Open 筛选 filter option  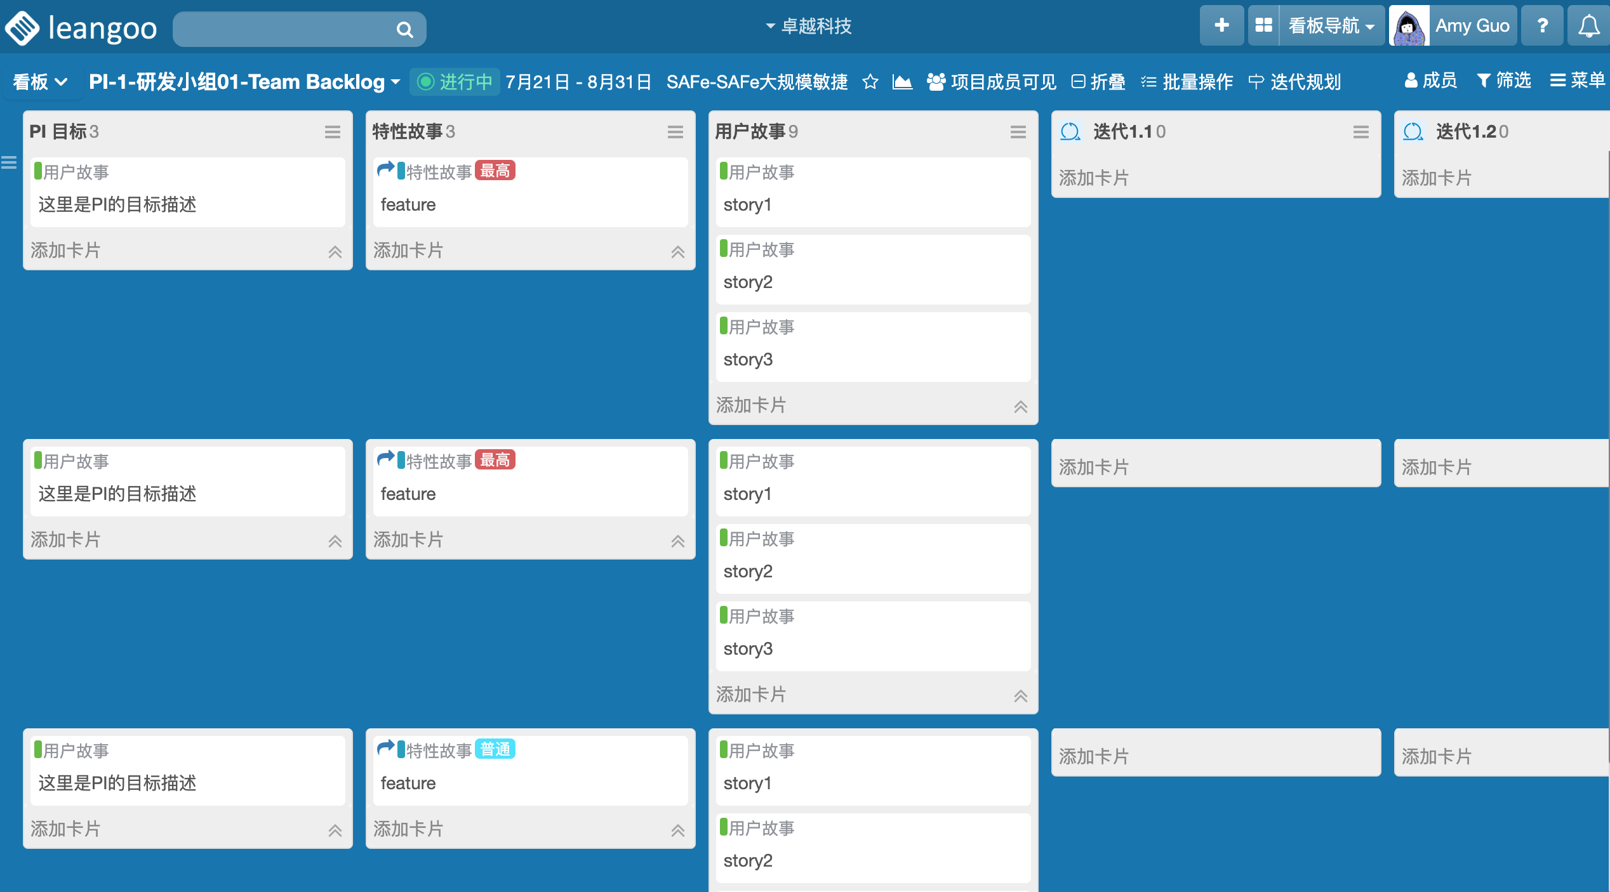click(x=1504, y=81)
